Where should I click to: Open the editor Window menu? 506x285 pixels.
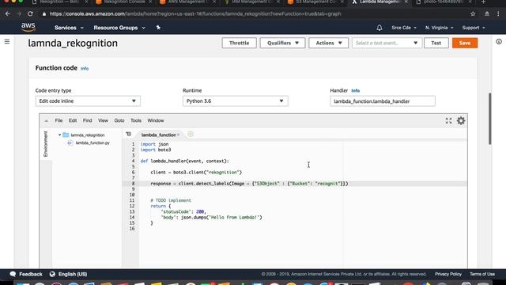156,120
